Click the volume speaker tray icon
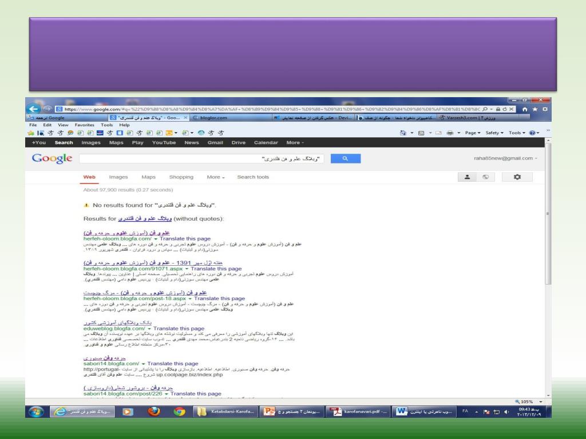Image resolution: width=586 pixels, height=439 pixels. tap(506, 412)
